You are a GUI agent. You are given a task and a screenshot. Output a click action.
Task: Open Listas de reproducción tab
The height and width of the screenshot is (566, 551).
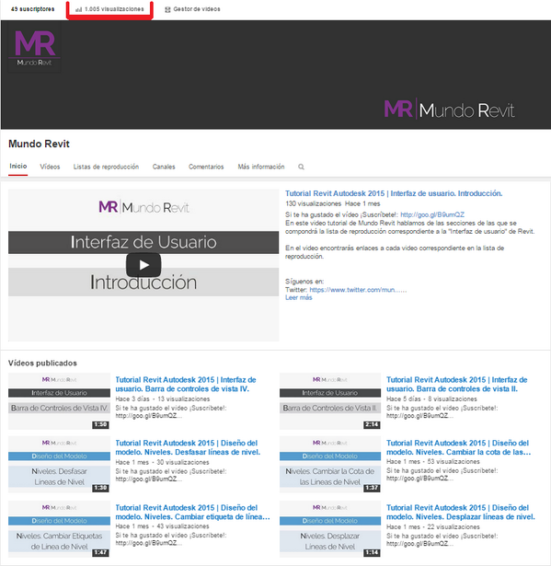(106, 167)
